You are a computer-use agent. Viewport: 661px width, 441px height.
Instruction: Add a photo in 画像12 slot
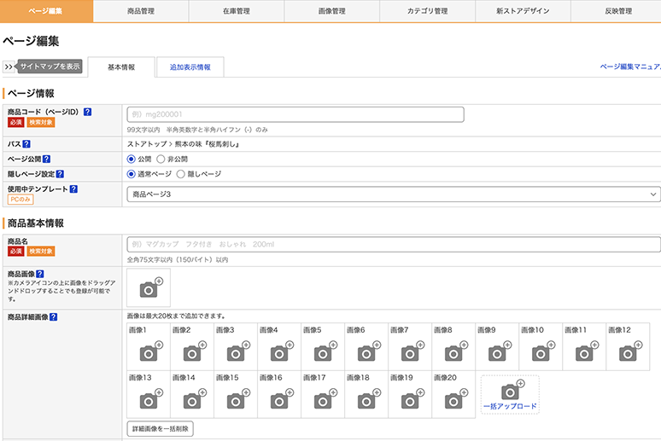pyautogui.click(x=628, y=352)
